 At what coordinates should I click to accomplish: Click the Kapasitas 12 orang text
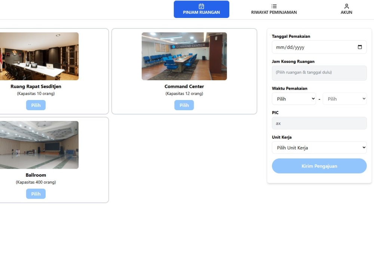[x=184, y=94]
